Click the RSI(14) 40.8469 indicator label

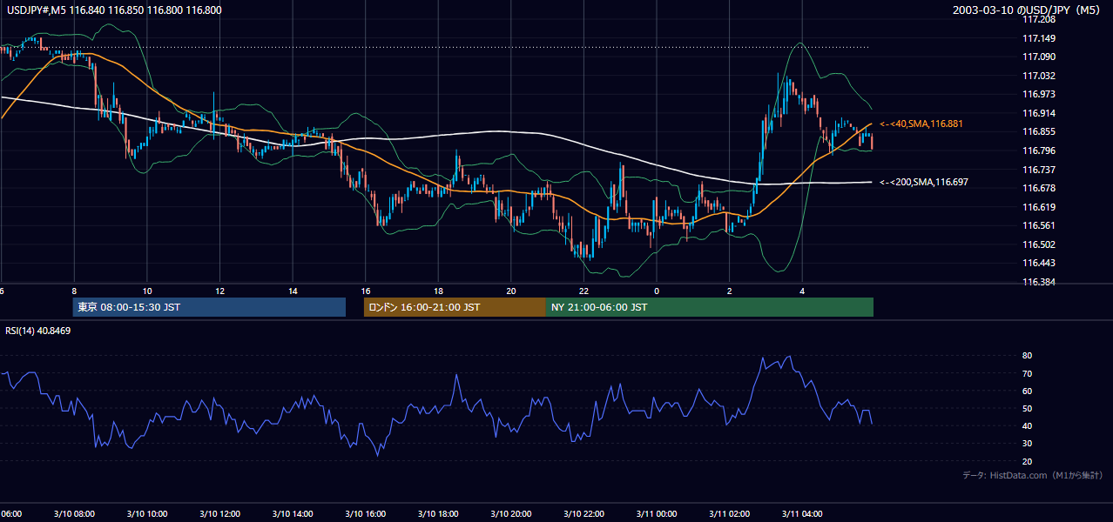[x=38, y=331]
